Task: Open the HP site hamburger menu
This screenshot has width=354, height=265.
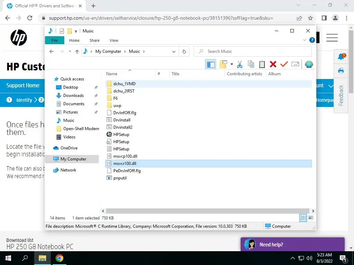Action: (x=332, y=38)
